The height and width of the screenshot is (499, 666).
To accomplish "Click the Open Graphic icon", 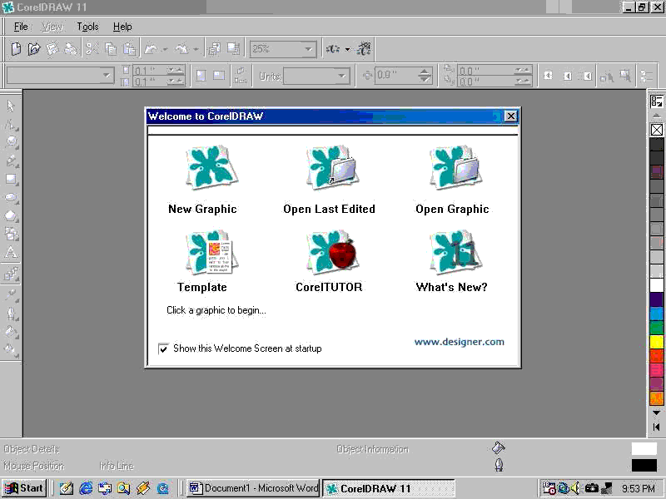I will pos(455,168).
